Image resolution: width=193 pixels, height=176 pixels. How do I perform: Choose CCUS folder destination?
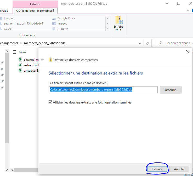tap(8, 29)
